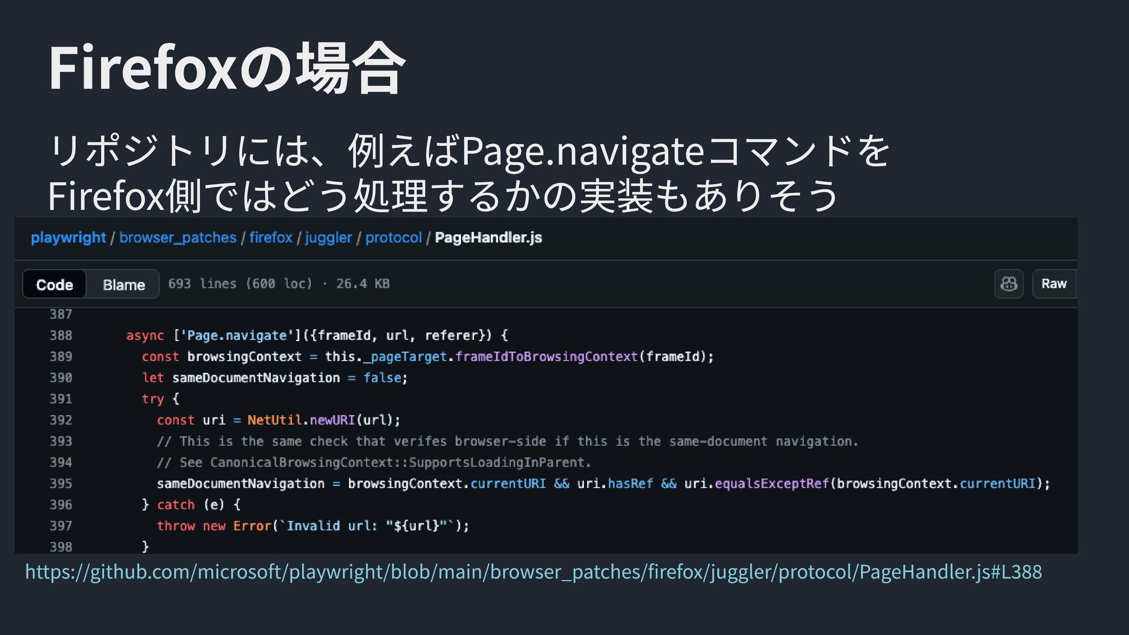Select line number 398
1129x635 pixels.
(x=61, y=547)
